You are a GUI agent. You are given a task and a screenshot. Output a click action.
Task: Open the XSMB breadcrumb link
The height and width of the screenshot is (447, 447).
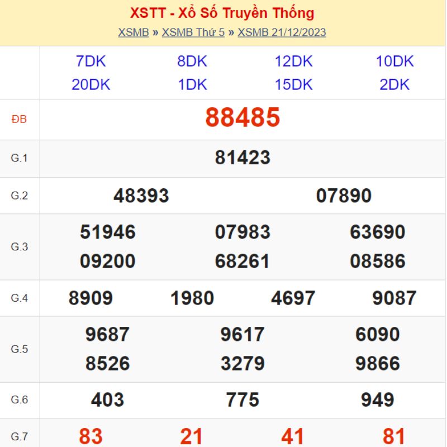coord(134,32)
